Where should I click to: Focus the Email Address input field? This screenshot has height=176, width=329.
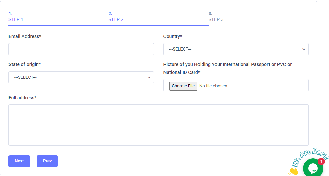tap(81, 49)
